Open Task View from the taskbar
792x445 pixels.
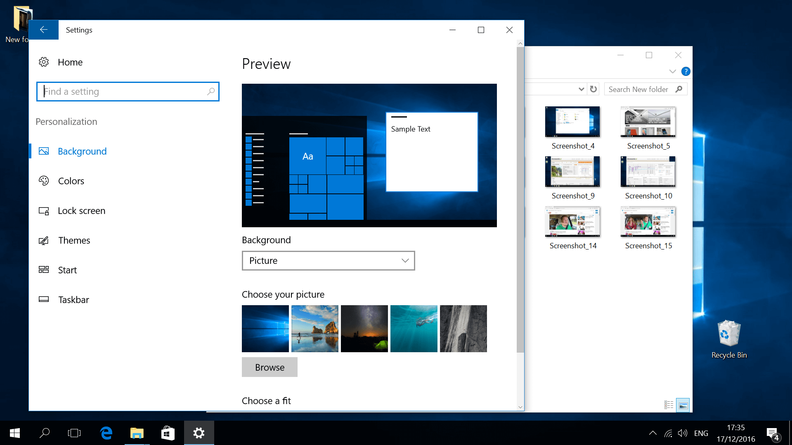click(x=74, y=433)
